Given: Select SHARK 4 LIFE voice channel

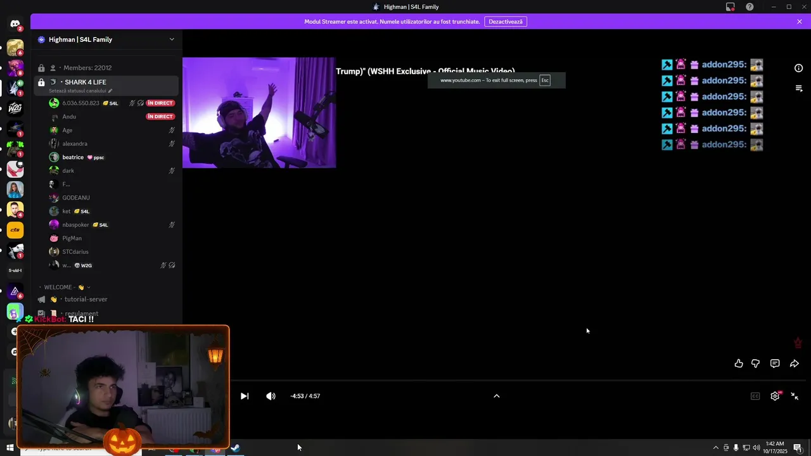Looking at the screenshot, I should click(106, 85).
